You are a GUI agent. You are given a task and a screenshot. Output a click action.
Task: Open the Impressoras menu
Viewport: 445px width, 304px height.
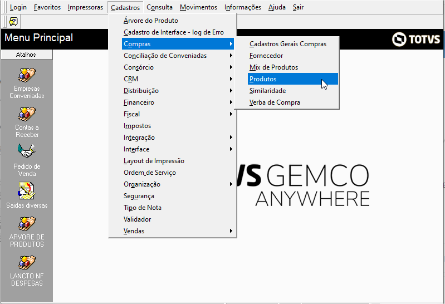click(x=85, y=7)
